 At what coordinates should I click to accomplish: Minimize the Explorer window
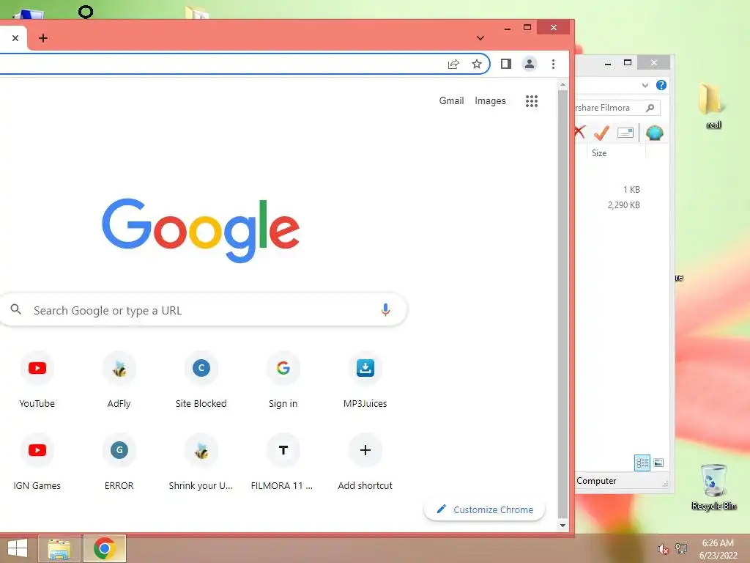click(608, 63)
